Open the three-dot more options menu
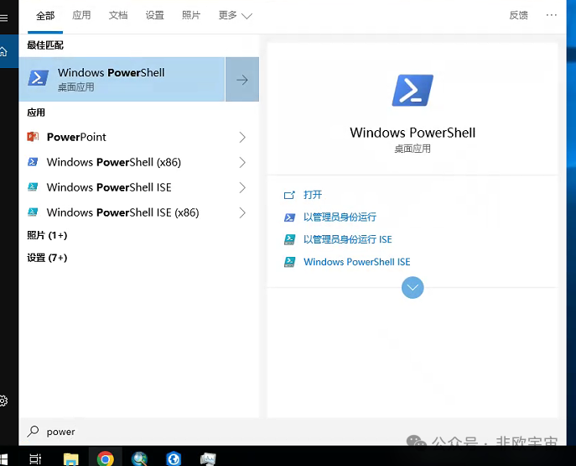 coord(551,15)
